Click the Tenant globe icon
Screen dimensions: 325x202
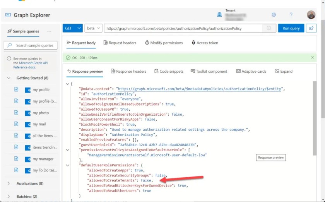219,15
